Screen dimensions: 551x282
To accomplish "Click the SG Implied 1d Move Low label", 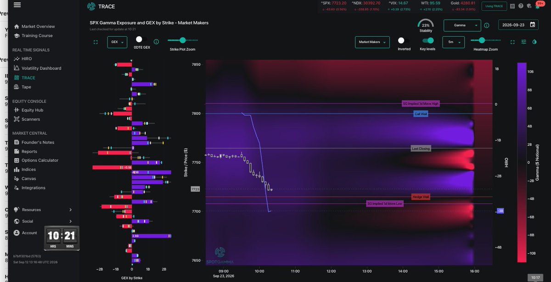I will click(385, 204).
